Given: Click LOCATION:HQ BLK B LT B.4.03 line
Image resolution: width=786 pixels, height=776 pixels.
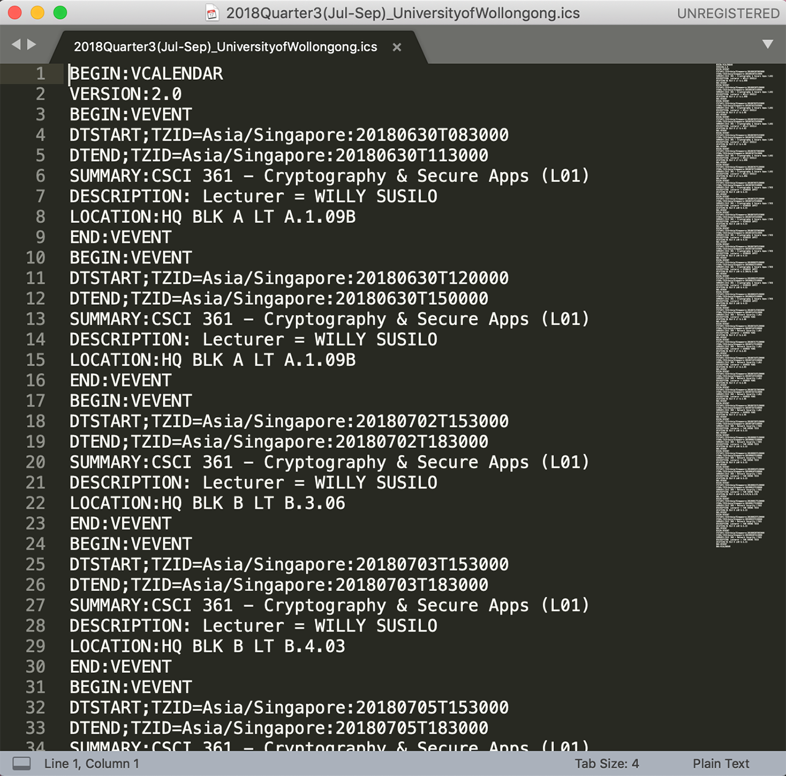Looking at the screenshot, I should point(208,646).
